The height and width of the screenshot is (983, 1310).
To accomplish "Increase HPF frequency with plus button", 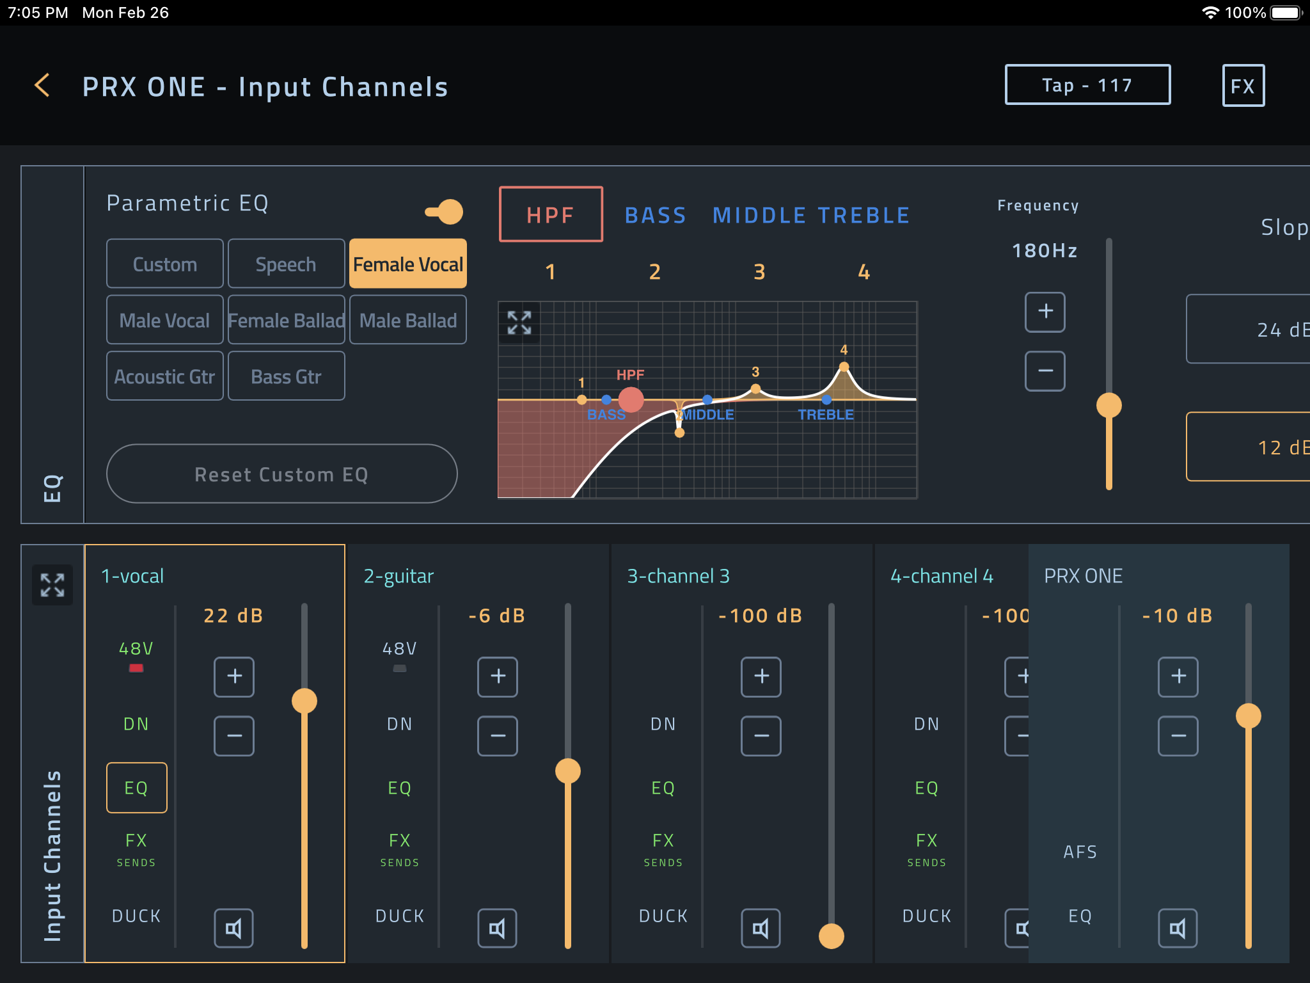I will pos(1045,312).
